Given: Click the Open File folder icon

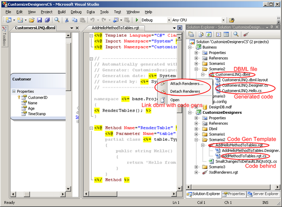Looking at the screenshot, I should (x=31, y=20).
